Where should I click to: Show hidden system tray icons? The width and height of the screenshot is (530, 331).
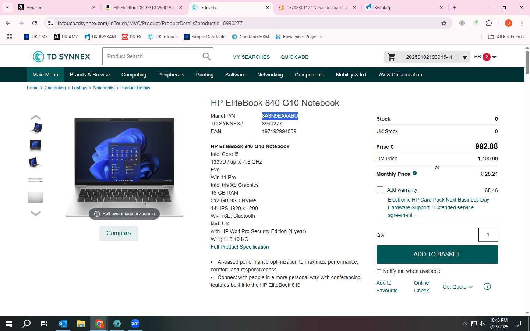(x=465, y=324)
